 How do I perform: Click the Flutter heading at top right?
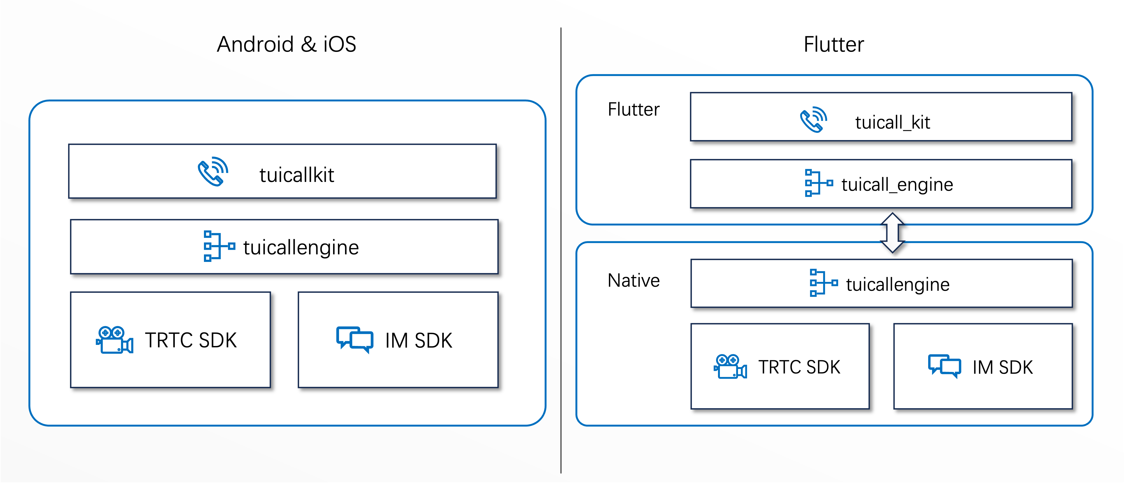(833, 45)
